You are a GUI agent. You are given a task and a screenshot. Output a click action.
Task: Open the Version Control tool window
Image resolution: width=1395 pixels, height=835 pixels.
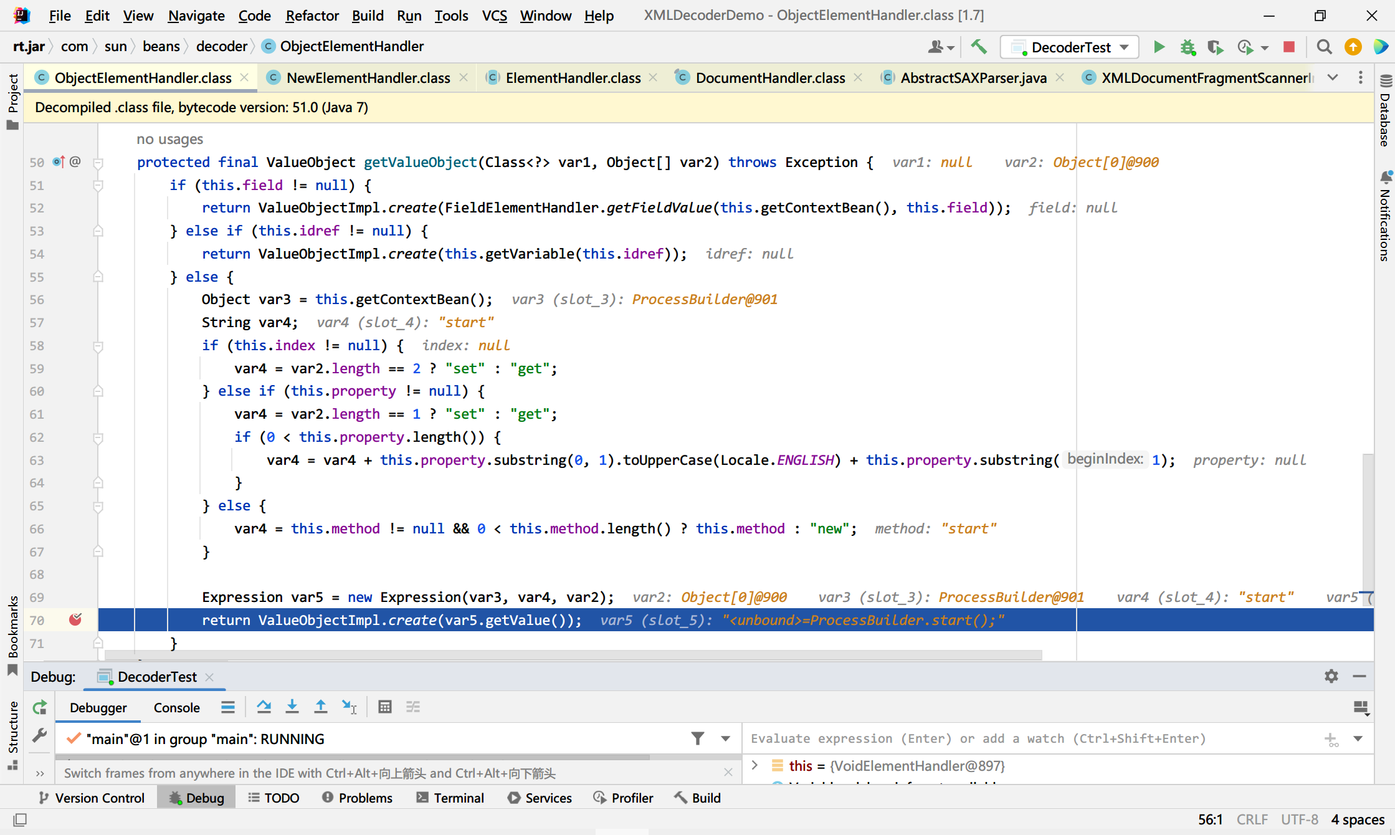(x=92, y=798)
